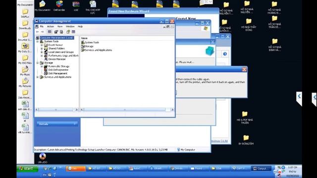
Task: Collapse the System Tools tree node
Action: 38,42
